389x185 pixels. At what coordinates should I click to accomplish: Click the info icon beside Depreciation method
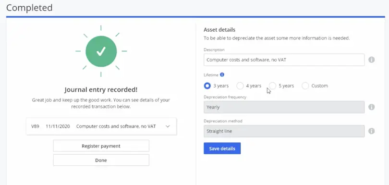[371, 131]
